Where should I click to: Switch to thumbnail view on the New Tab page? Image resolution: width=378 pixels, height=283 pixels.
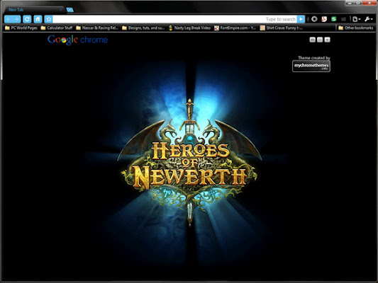tap(313, 40)
